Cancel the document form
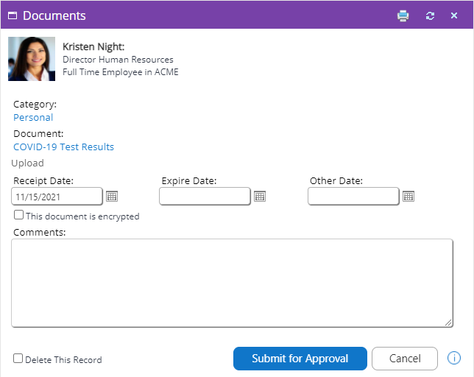Viewport: 474px width, 377px height. tap(405, 359)
